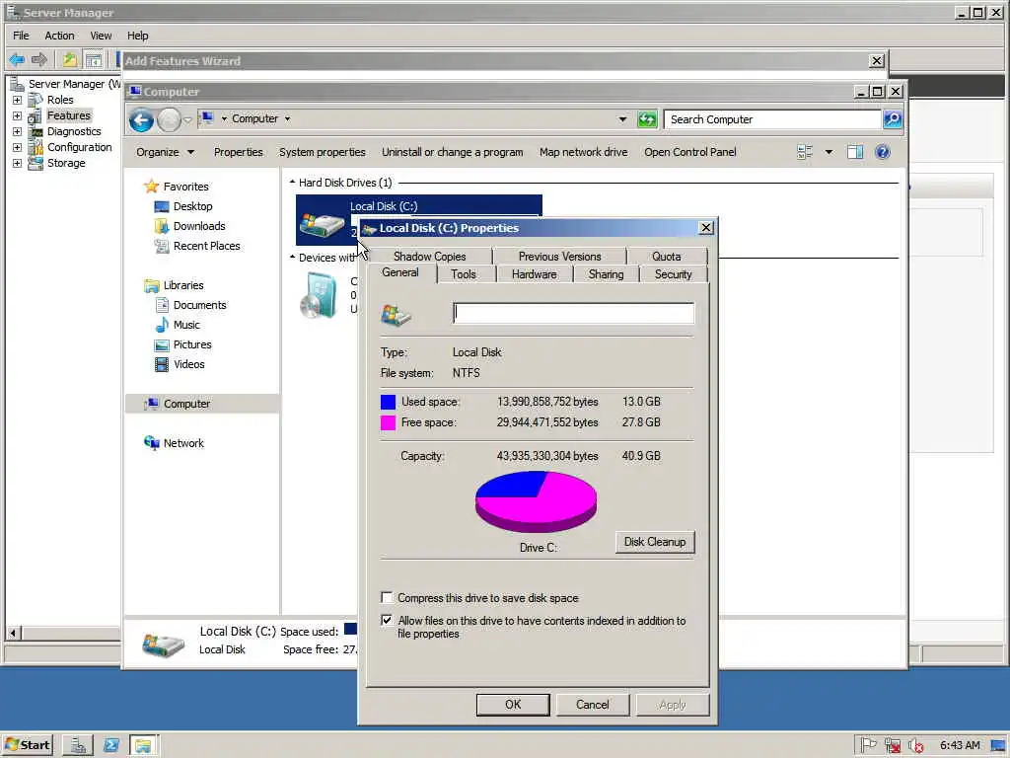The image size is (1010, 758).
Task: Select Network in navigation pane
Action: [182, 443]
